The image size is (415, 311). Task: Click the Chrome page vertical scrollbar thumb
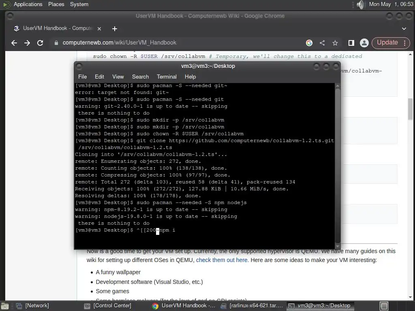coord(410,109)
